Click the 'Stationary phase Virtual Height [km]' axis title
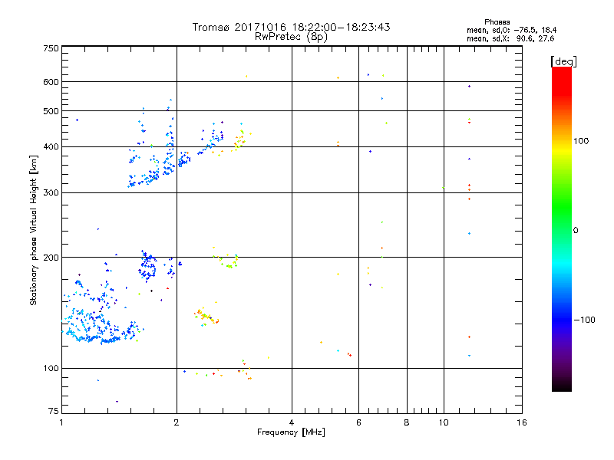 (x=34, y=231)
